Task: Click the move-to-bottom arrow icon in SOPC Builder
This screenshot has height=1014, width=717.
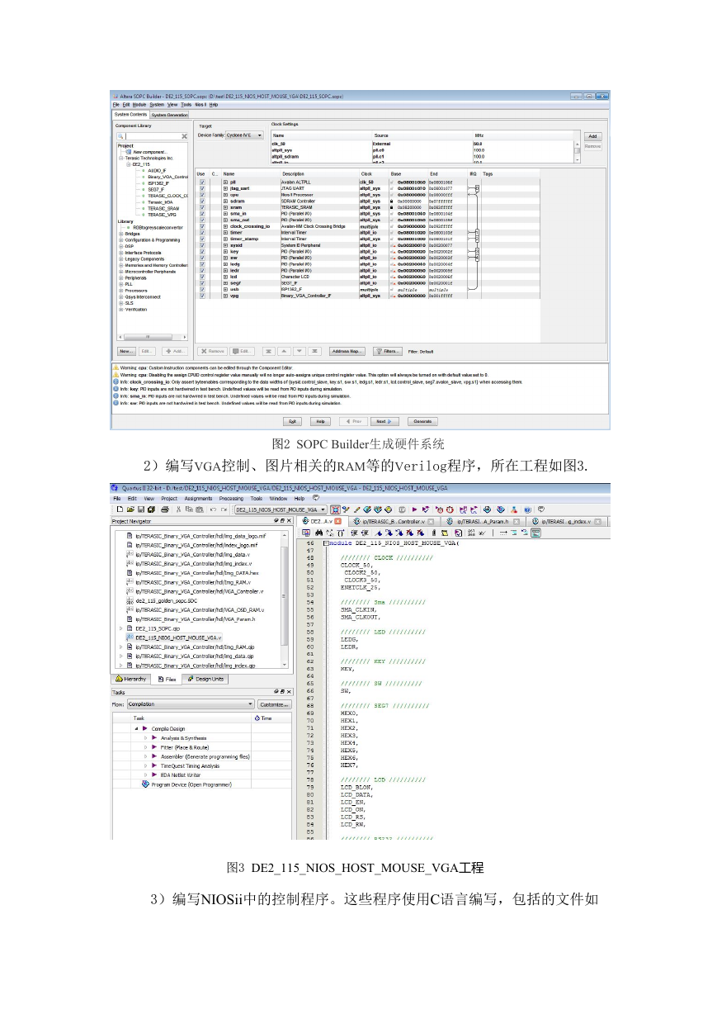Action: click(315, 351)
